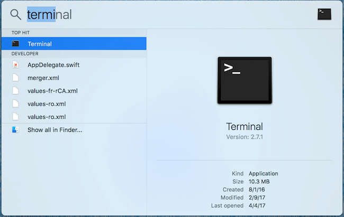
Task: Click the file icon beside values-fr-rCA.xml
Action: click(16, 91)
